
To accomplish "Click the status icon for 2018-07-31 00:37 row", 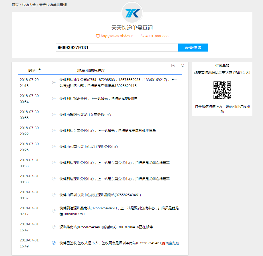I will [x=54, y=195].
